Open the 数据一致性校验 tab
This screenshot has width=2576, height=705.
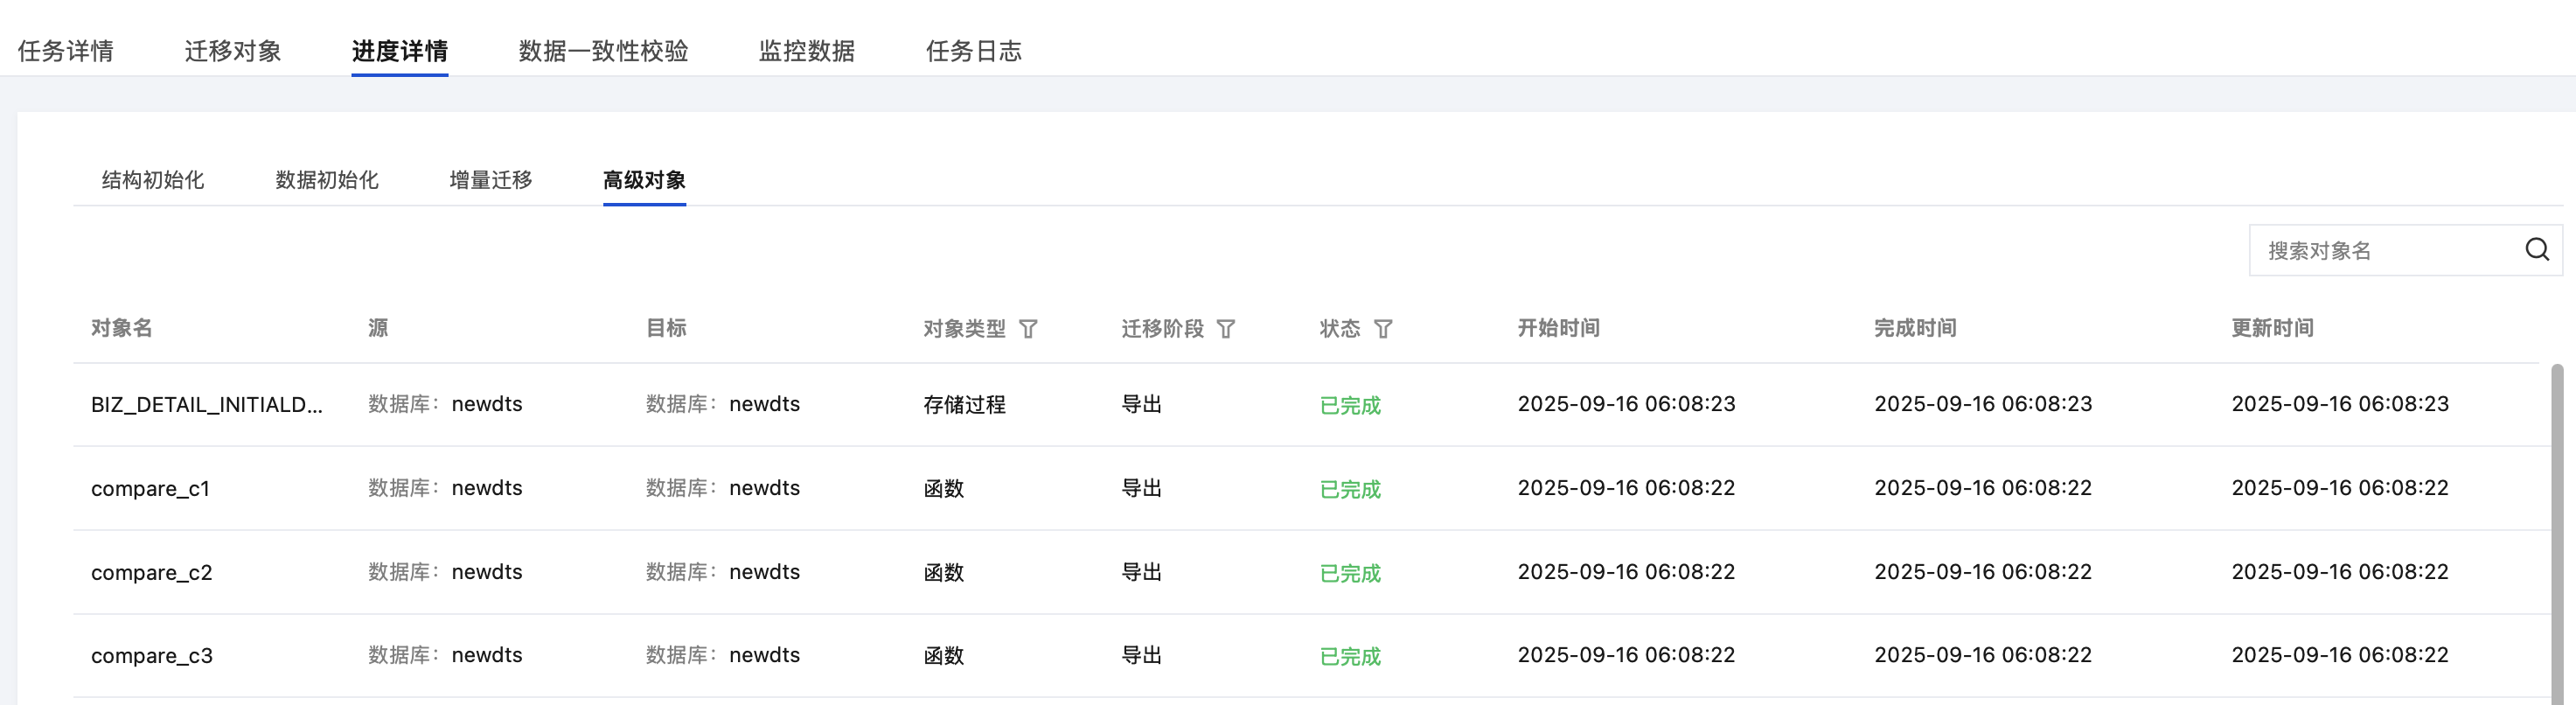pos(603,51)
